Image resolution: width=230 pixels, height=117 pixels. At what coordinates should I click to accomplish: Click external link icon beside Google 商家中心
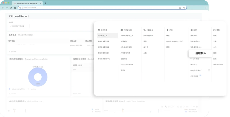pyautogui.click(x=209, y=70)
